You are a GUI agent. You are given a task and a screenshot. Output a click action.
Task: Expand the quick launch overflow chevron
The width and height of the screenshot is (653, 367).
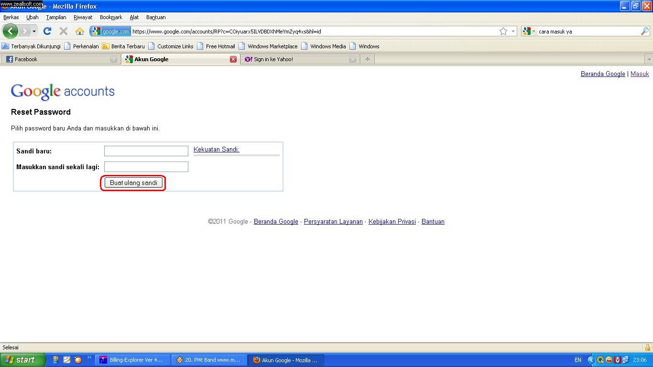tap(89, 358)
